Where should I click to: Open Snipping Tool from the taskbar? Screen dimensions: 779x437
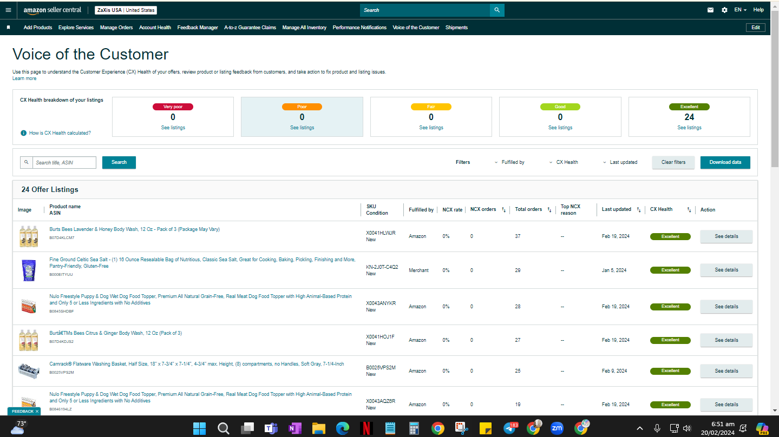[x=461, y=428]
